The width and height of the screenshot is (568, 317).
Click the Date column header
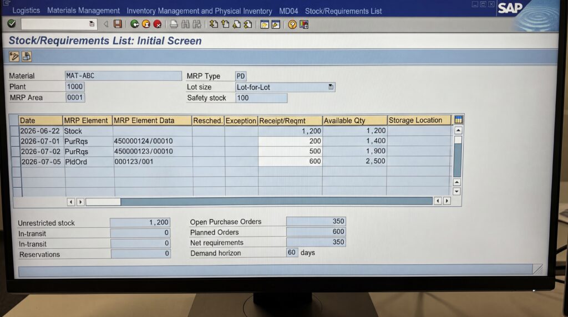pos(40,120)
